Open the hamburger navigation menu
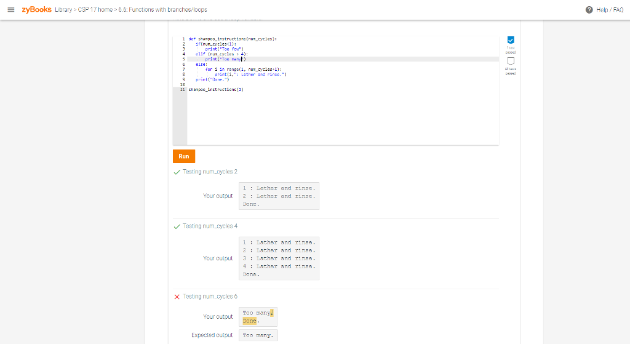Image resolution: width=630 pixels, height=344 pixels. 11,10
